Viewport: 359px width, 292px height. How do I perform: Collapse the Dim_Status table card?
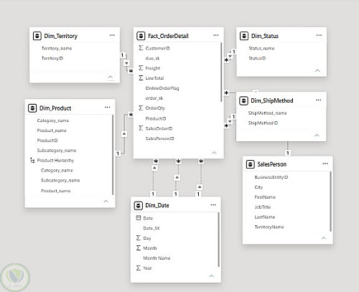click(317, 70)
